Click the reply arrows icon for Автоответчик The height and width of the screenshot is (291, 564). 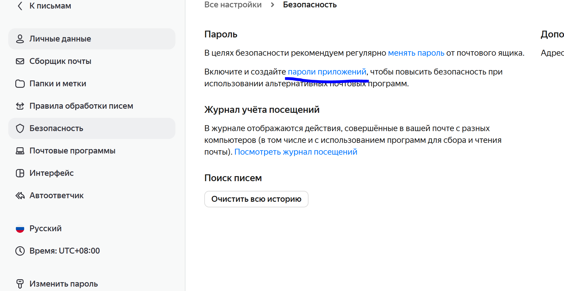(x=20, y=196)
